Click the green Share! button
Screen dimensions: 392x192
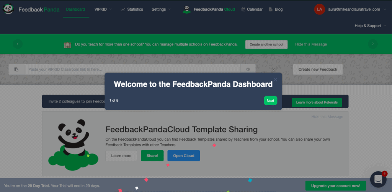[x=152, y=156]
